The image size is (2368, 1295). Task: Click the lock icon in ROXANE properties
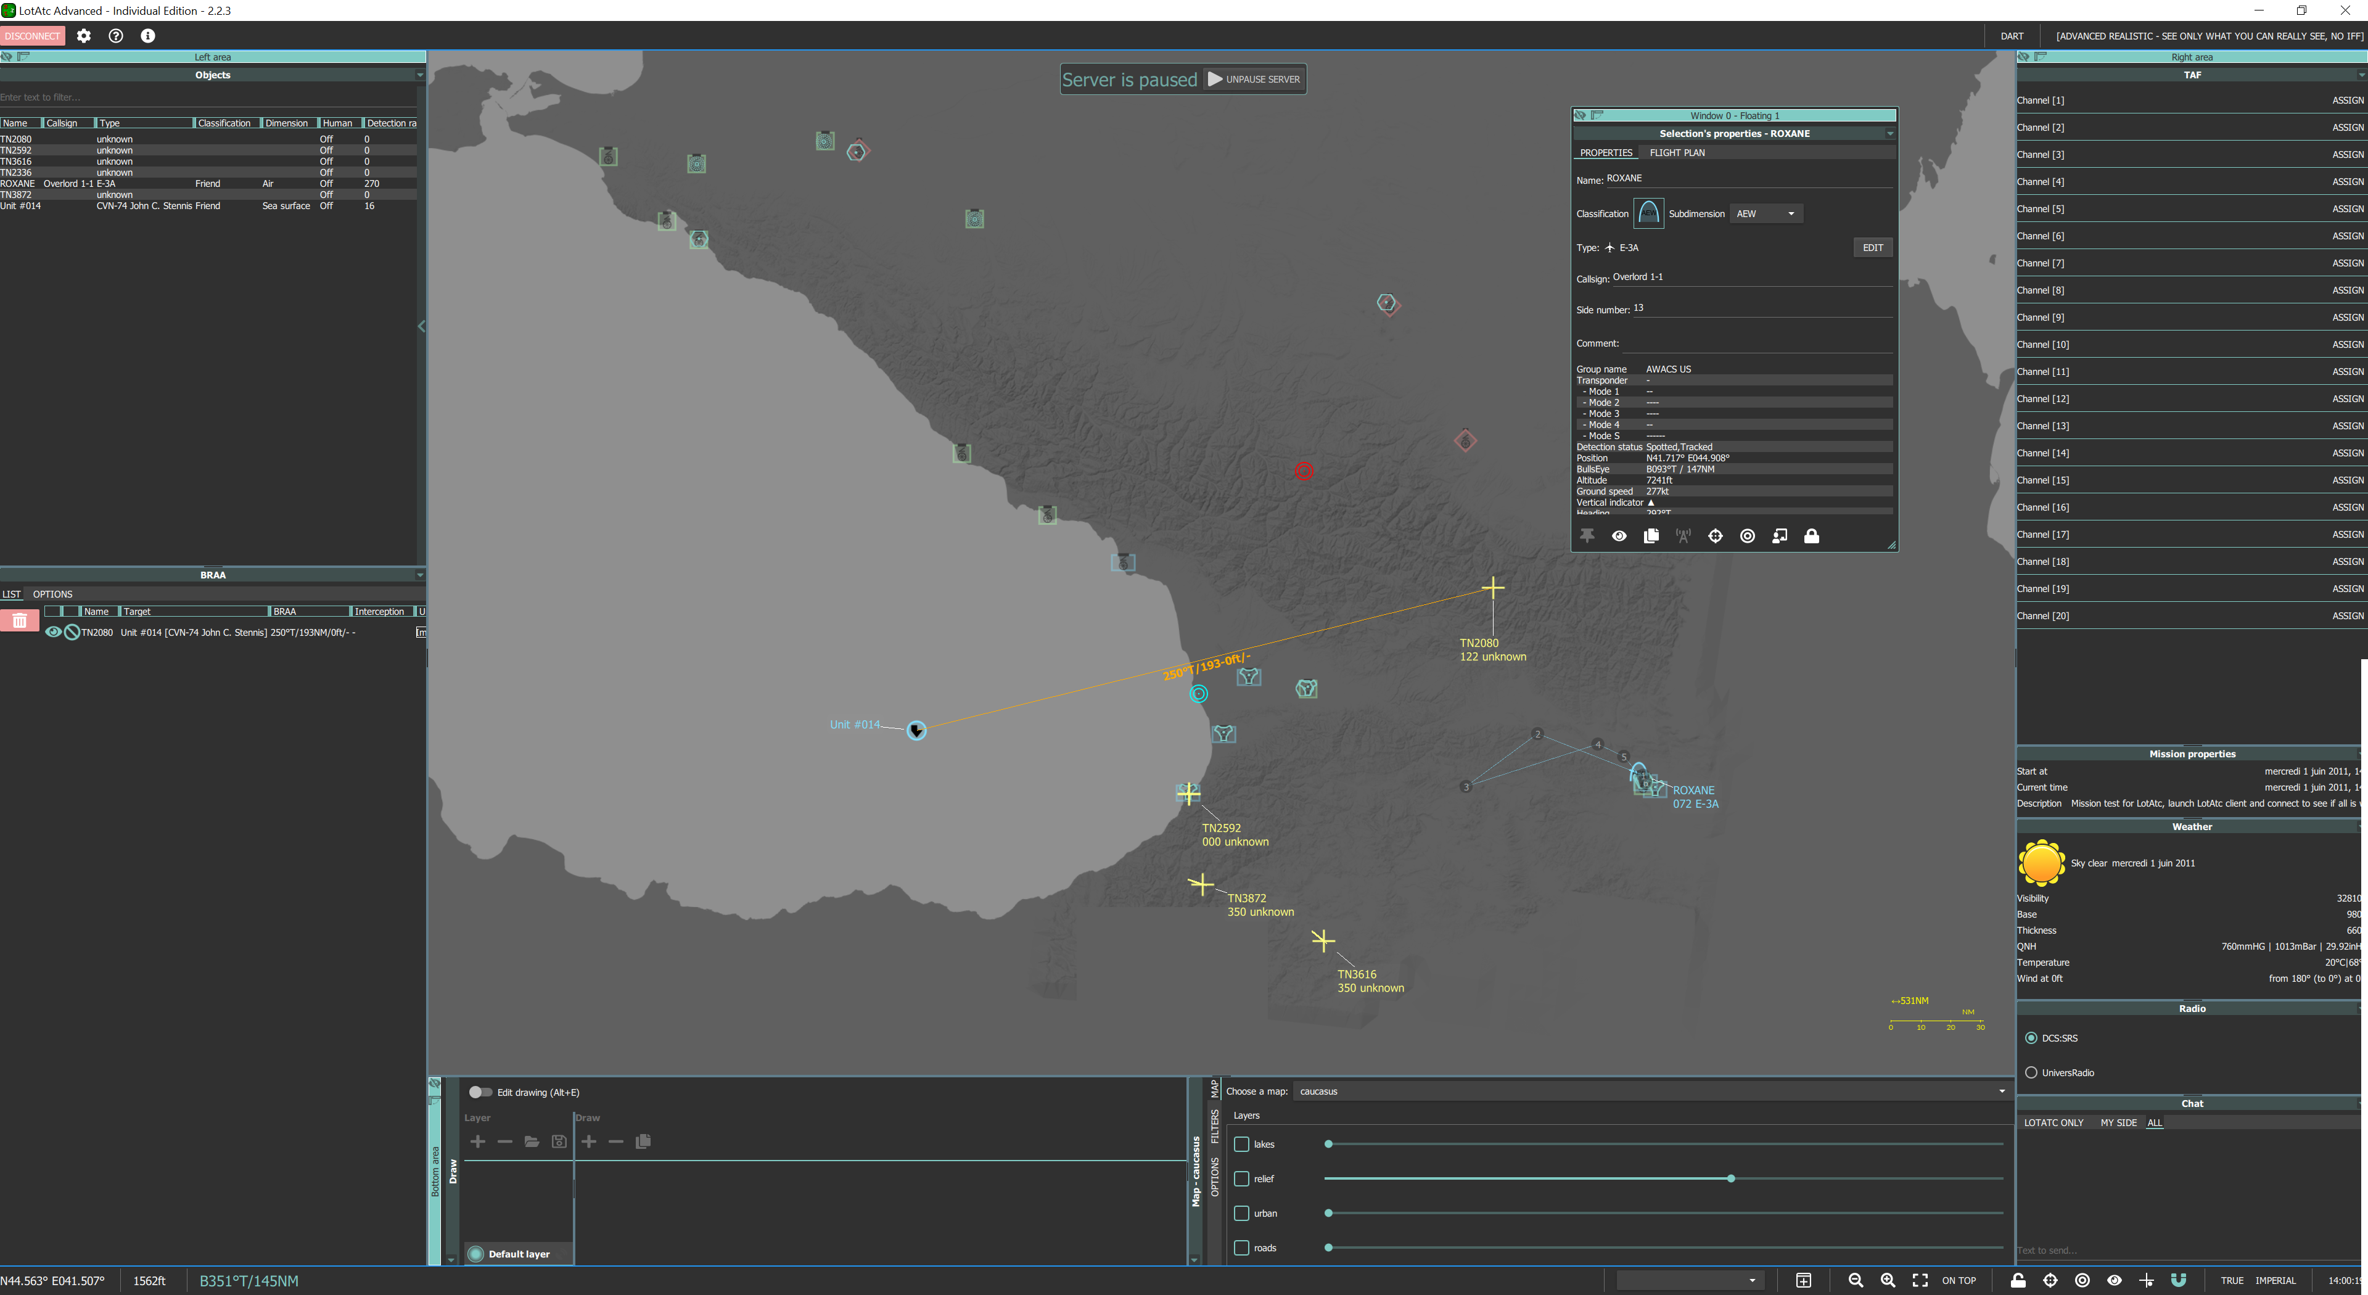tap(1811, 536)
